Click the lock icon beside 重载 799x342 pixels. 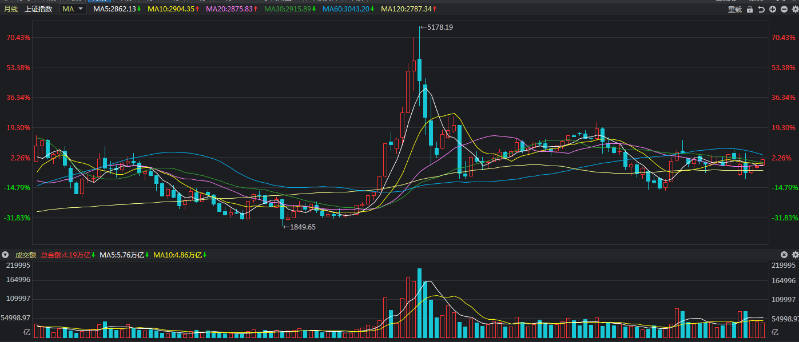[x=749, y=9]
